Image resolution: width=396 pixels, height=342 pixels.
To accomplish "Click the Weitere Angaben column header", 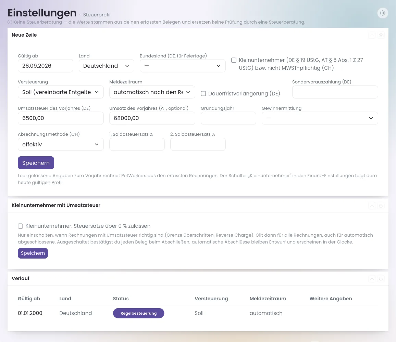I will [331, 299].
